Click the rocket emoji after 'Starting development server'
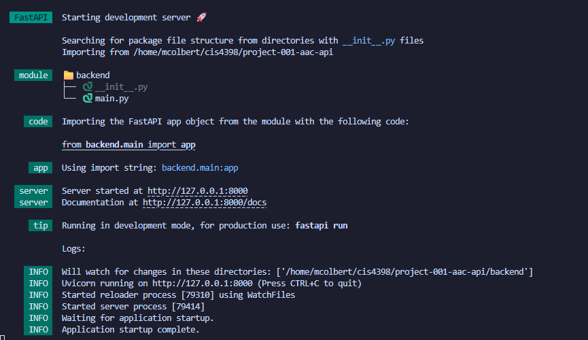This screenshot has width=588, height=340. tap(201, 17)
